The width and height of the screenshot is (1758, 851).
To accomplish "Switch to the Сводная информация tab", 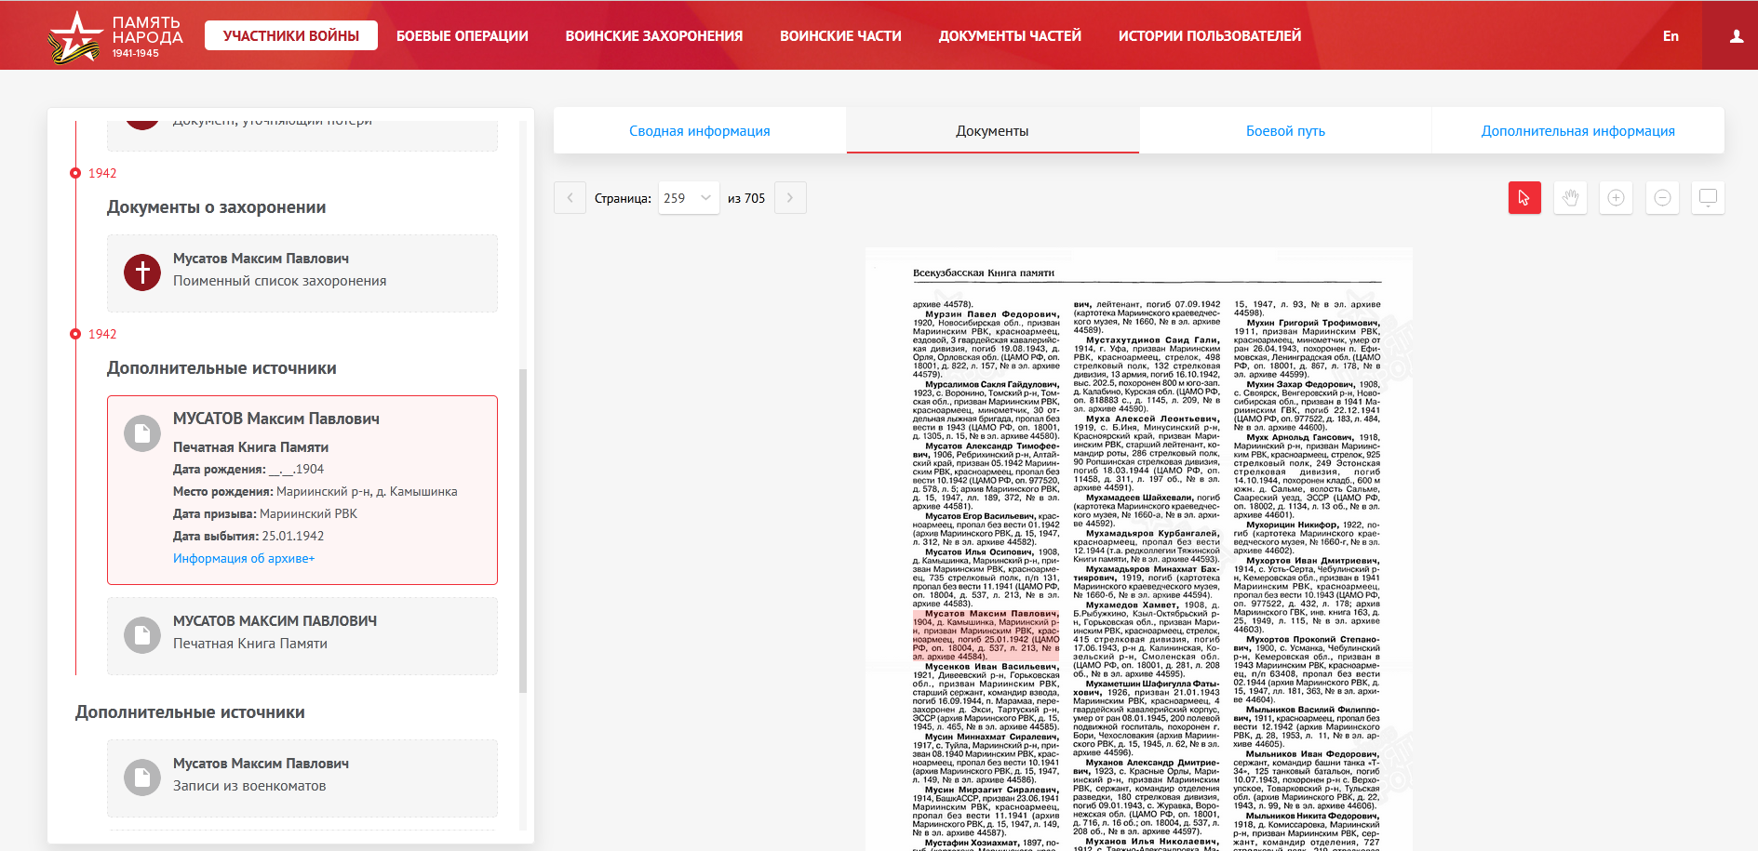I will coord(699,131).
